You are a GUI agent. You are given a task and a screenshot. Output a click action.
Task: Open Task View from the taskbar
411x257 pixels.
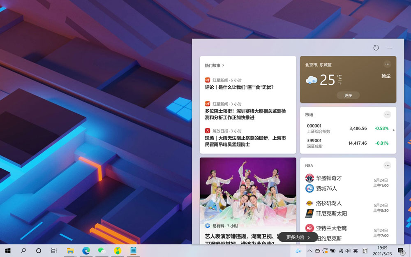point(53,251)
